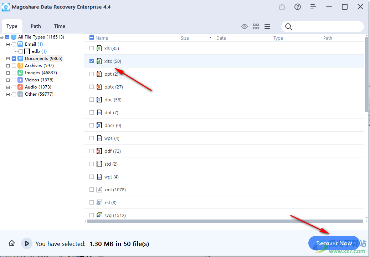Click the All File Types computer icon
The image size is (370, 257).
[14, 37]
